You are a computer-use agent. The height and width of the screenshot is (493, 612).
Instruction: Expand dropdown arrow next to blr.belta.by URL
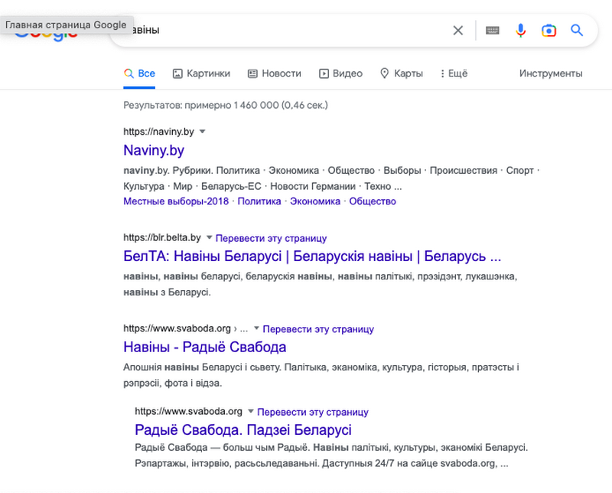(209, 238)
